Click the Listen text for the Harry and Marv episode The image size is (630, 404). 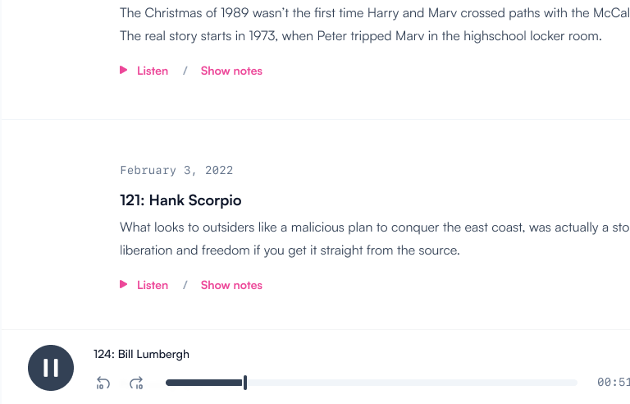(x=153, y=71)
